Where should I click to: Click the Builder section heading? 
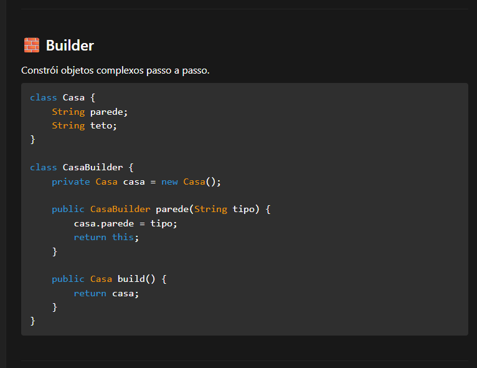pyautogui.click(x=70, y=46)
